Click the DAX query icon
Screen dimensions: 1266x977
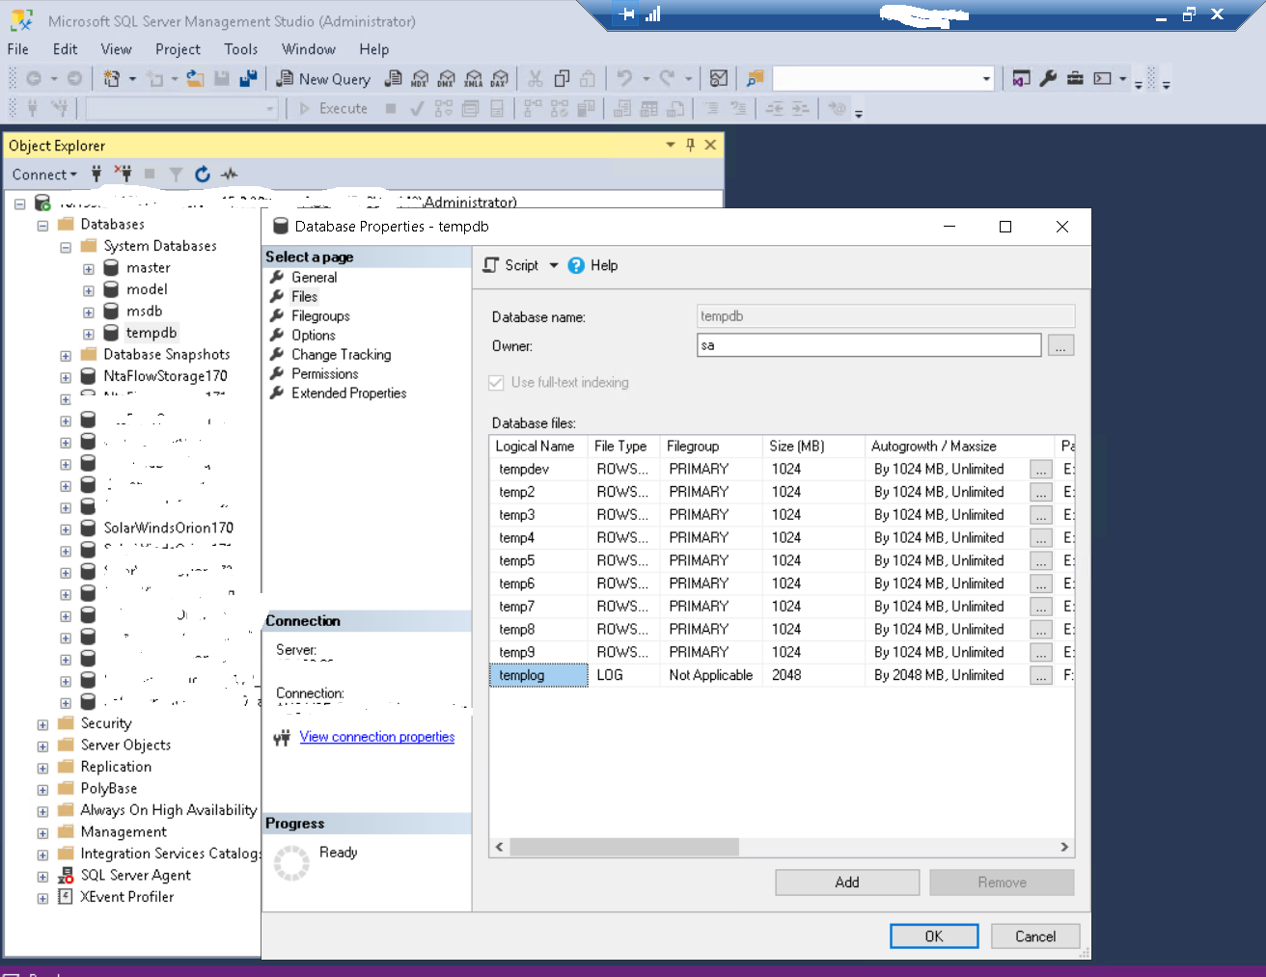click(x=499, y=79)
